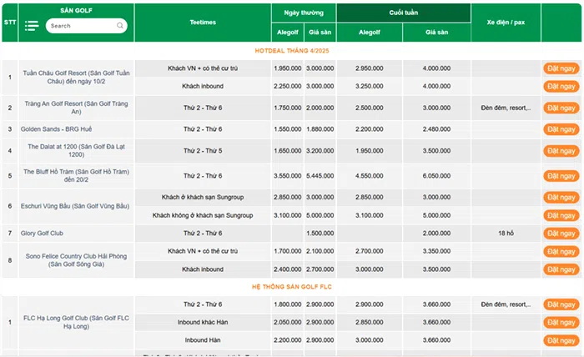The height and width of the screenshot is (357, 584).
Task: Focus the golf course Search field
Action: (x=87, y=26)
